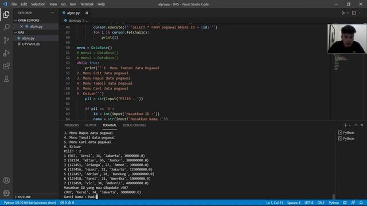Screen dimensions: 367x206
Task: Select the second Python terminal instance
Action: click(346, 138)
